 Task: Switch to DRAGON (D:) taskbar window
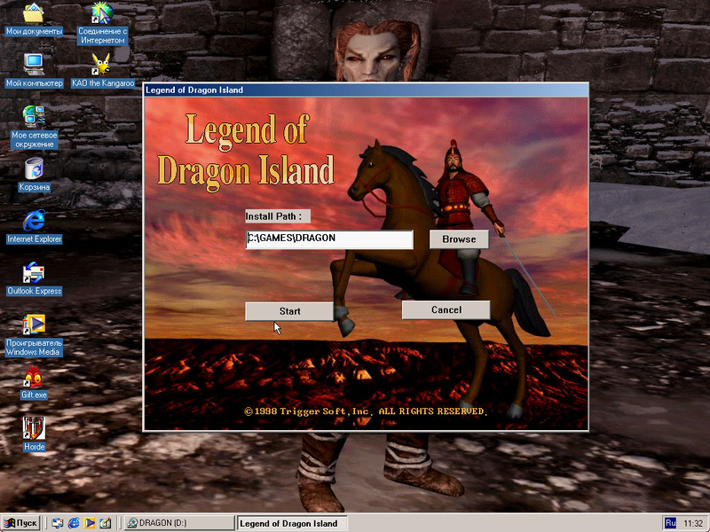point(179,523)
